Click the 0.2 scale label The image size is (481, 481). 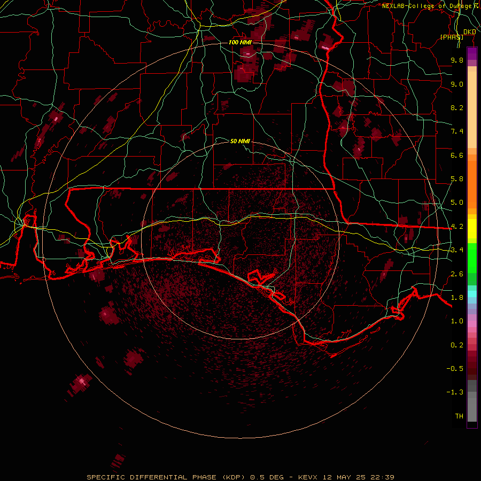tap(457, 345)
